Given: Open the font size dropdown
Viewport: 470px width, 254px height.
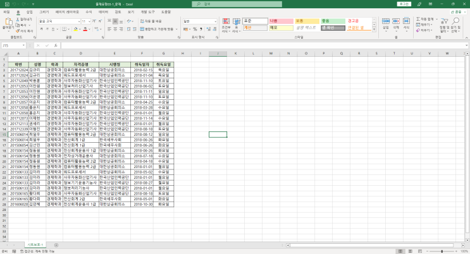Looking at the screenshot, I should click(x=89, y=21).
